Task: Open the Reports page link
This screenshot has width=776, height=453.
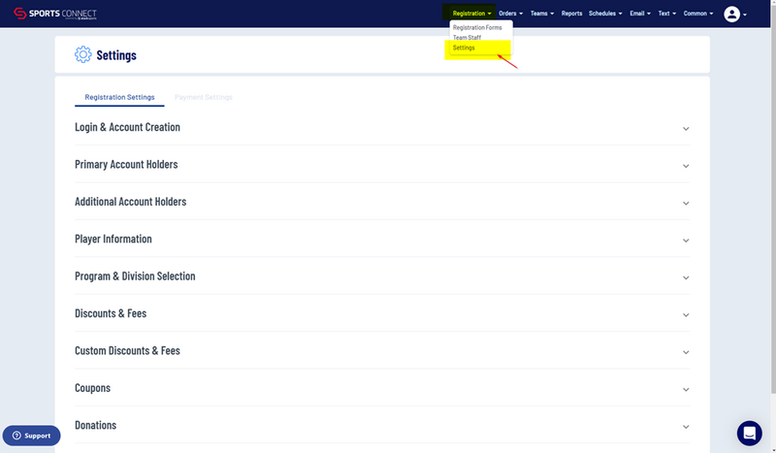Action: click(x=571, y=14)
